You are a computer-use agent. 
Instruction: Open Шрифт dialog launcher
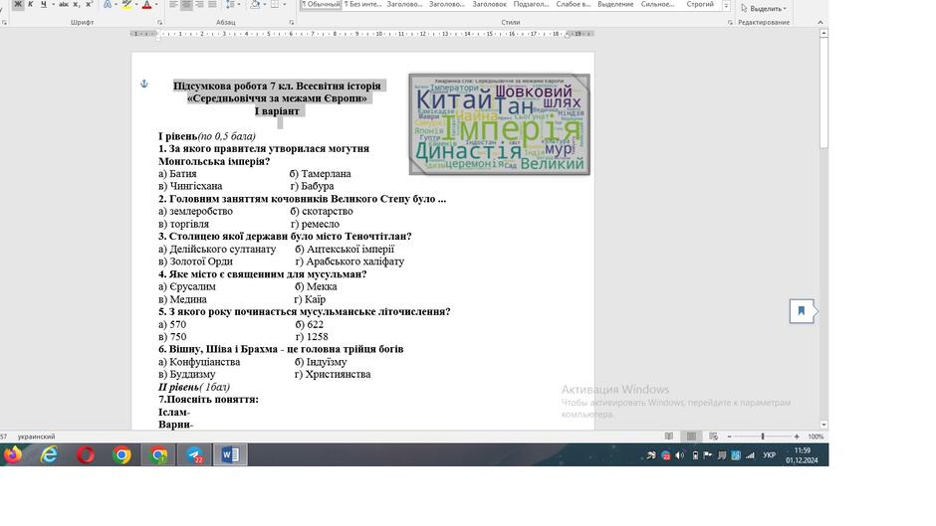pyautogui.click(x=160, y=23)
